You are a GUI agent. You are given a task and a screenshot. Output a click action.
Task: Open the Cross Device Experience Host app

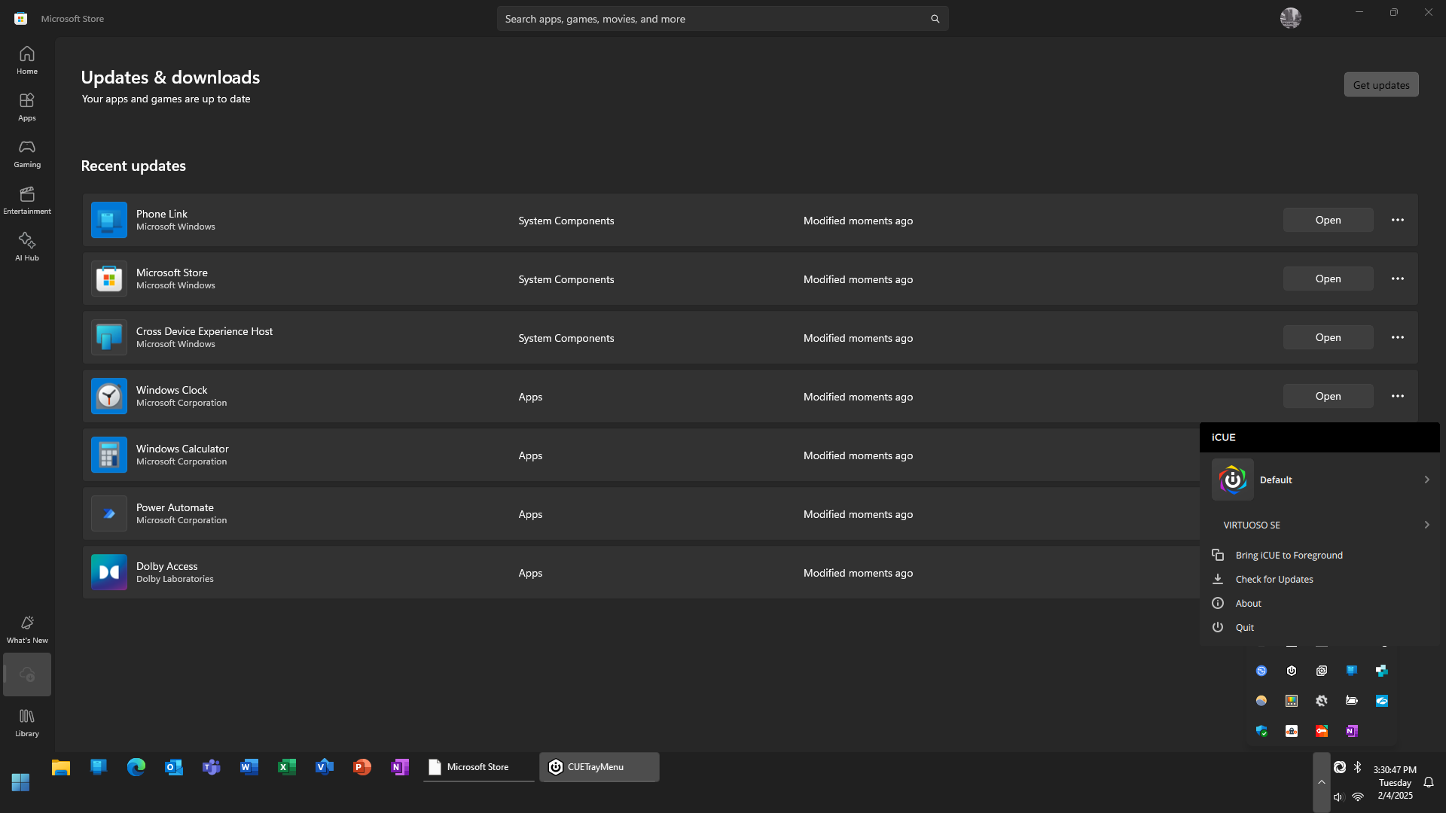click(x=1328, y=337)
